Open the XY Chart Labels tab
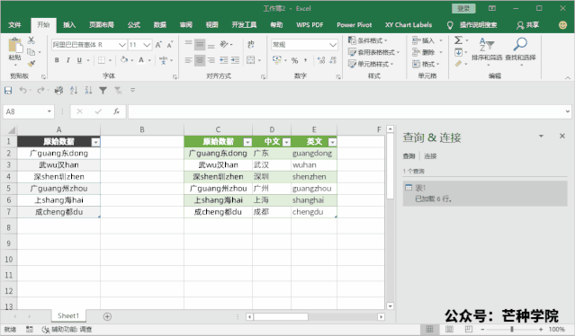The height and width of the screenshot is (336, 575). [x=409, y=25]
